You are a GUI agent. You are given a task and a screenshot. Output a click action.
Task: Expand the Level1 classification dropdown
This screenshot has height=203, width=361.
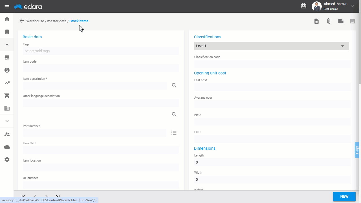[x=272, y=46]
